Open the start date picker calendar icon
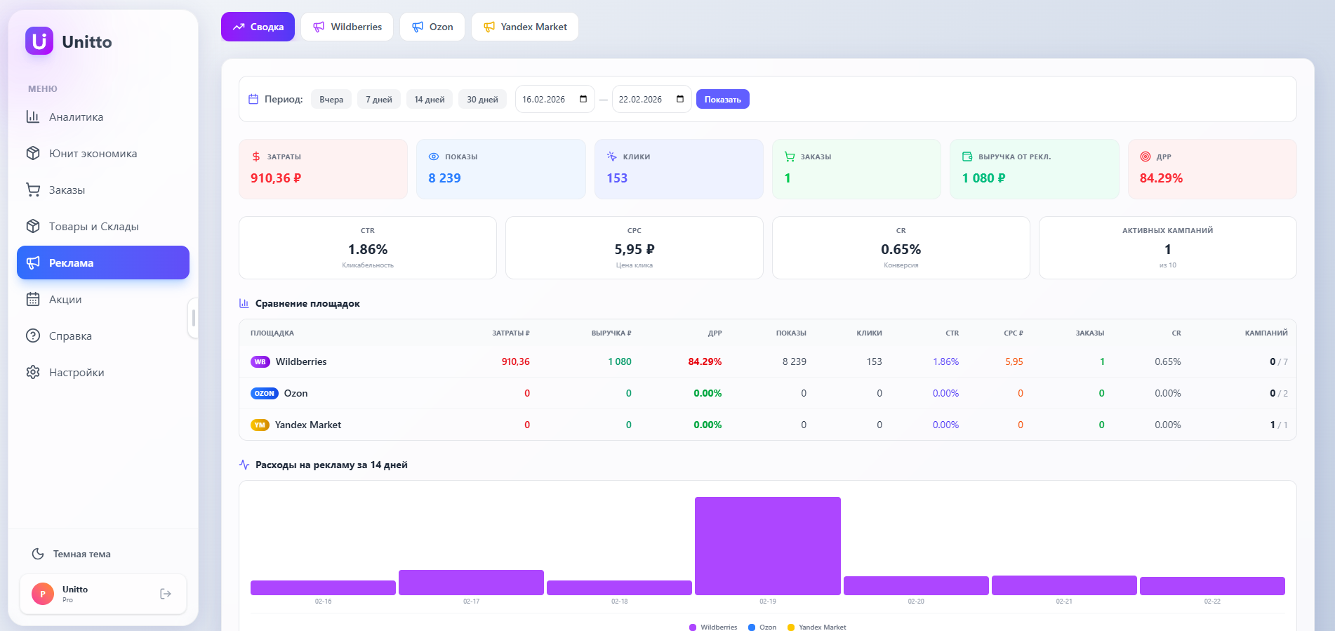Viewport: 1335px width, 631px height. coord(583,99)
